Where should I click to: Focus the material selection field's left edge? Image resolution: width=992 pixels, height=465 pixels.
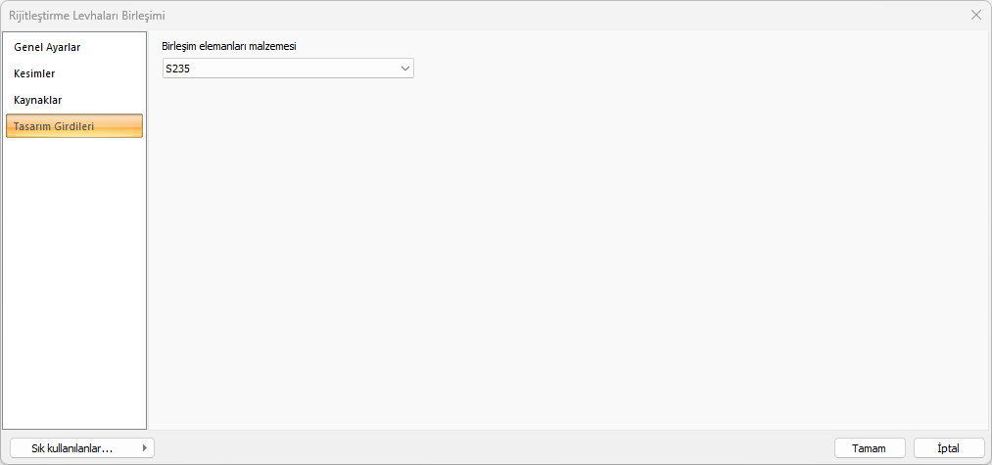coord(165,69)
